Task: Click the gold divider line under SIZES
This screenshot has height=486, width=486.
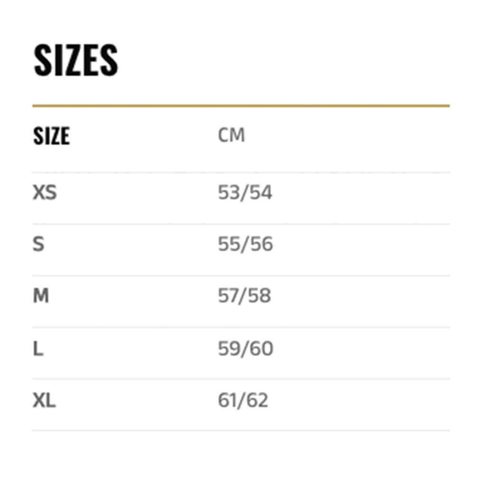Action: click(241, 105)
